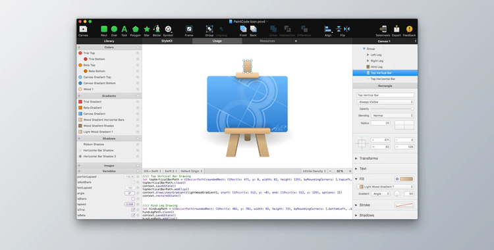
Task: Zoom in with the plus button
Action: coord(350,171)
